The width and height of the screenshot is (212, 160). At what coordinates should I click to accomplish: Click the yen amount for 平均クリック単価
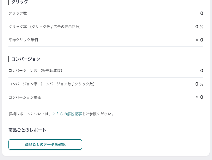199,40
